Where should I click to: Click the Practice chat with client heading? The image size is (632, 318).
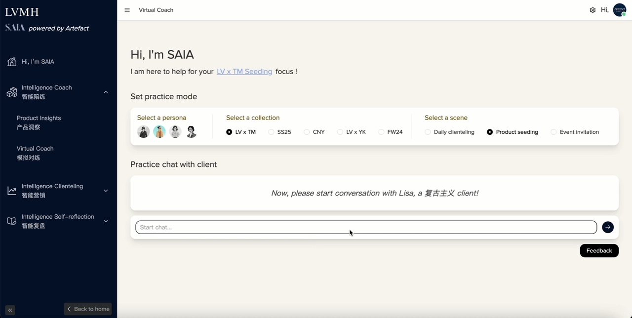pyautogui.click(x=173, y=164)
